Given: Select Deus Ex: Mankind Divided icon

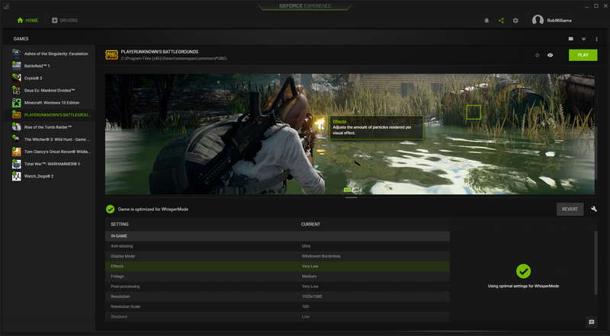Looking at the screenshot, I should pos(16,90).
